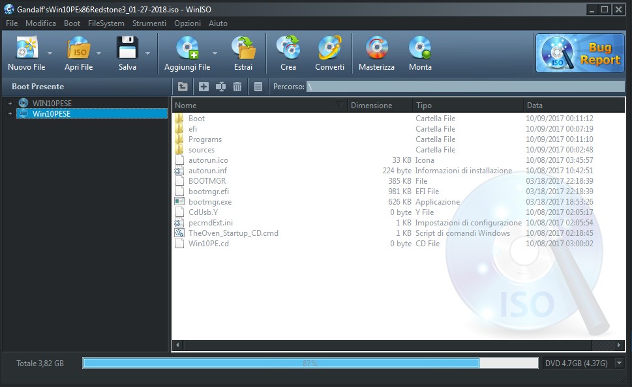Open the File menu

coord(12,23)
